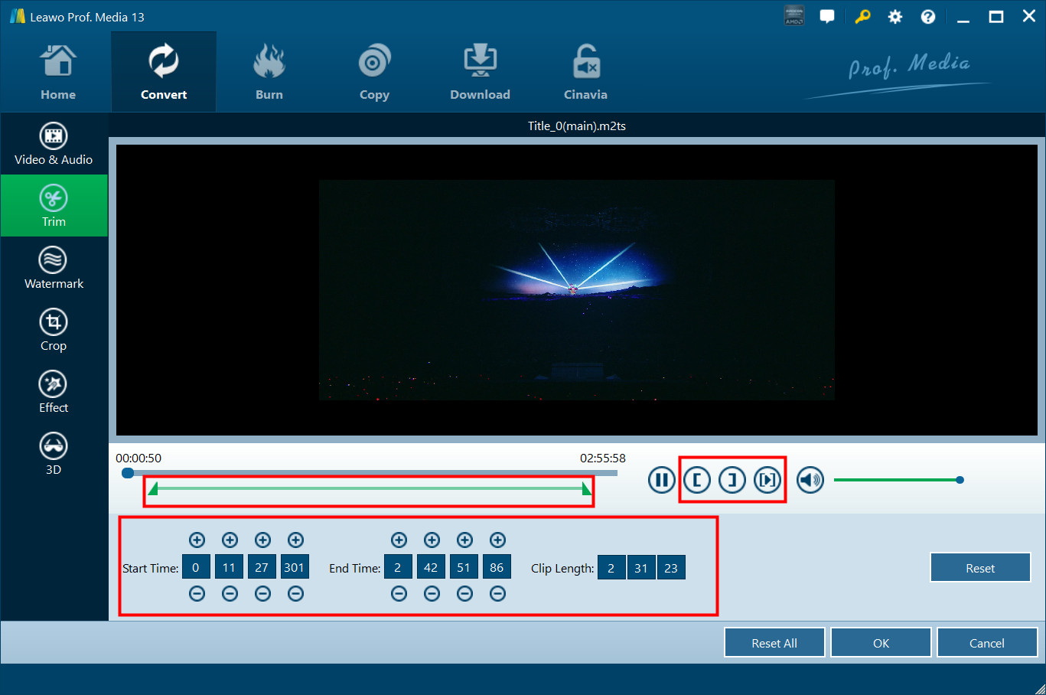Select the Video & Audio editing panel
The height and width of the screenshot is (695, 1046).
coord(54,144)
